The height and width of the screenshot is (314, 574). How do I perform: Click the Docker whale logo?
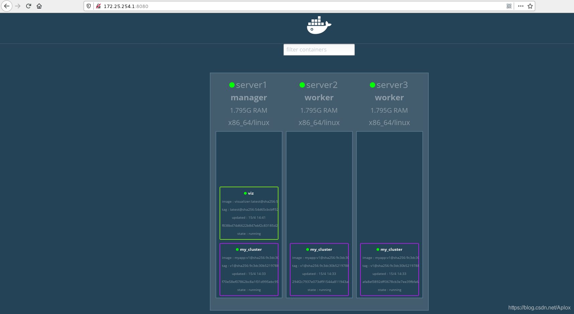[x=319, y=25]
